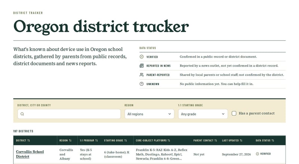The height and width of the screenshot is (164, 299).
Task: Click the 'September 27, 2026' date cell
Action: click(x=236, y=154)
